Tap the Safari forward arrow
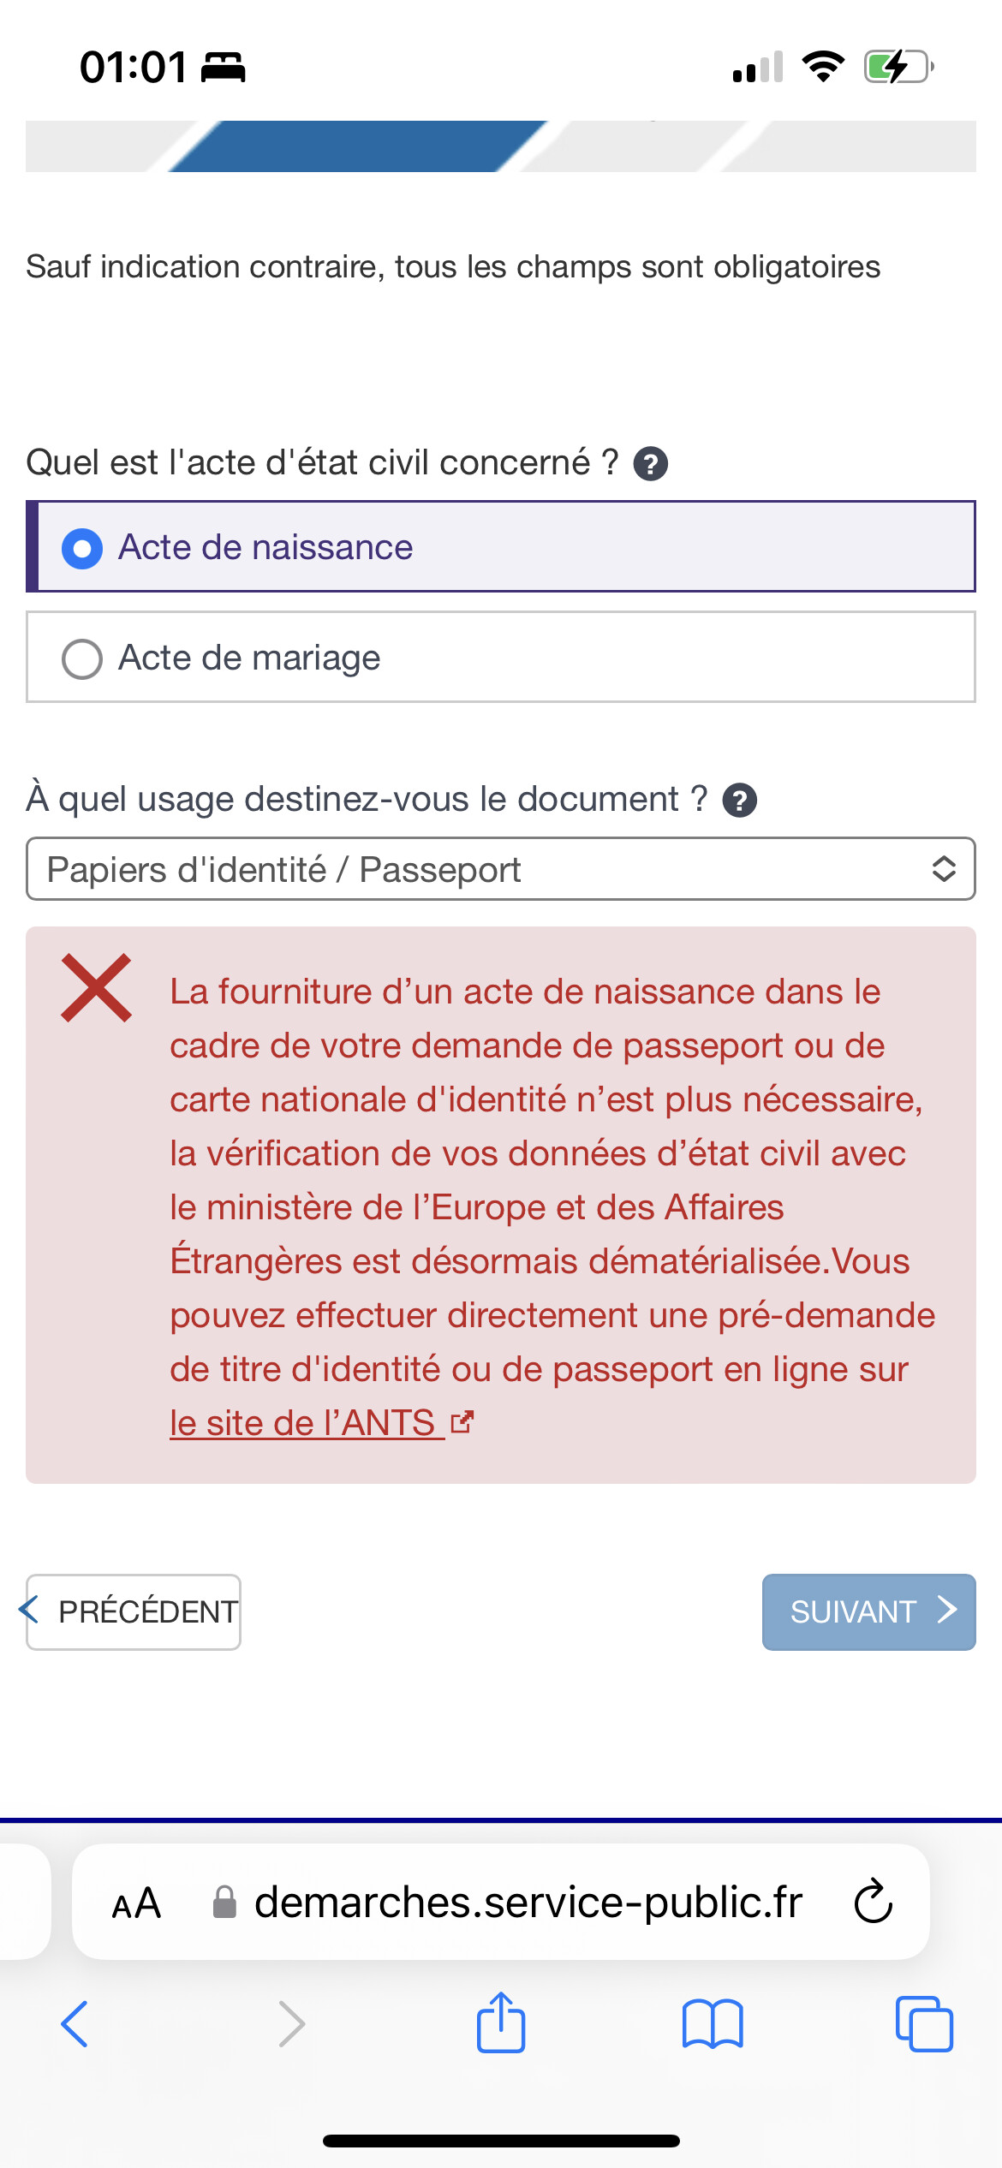The height and width of the screenshot is (2168, 1002). coord(292,2024)
